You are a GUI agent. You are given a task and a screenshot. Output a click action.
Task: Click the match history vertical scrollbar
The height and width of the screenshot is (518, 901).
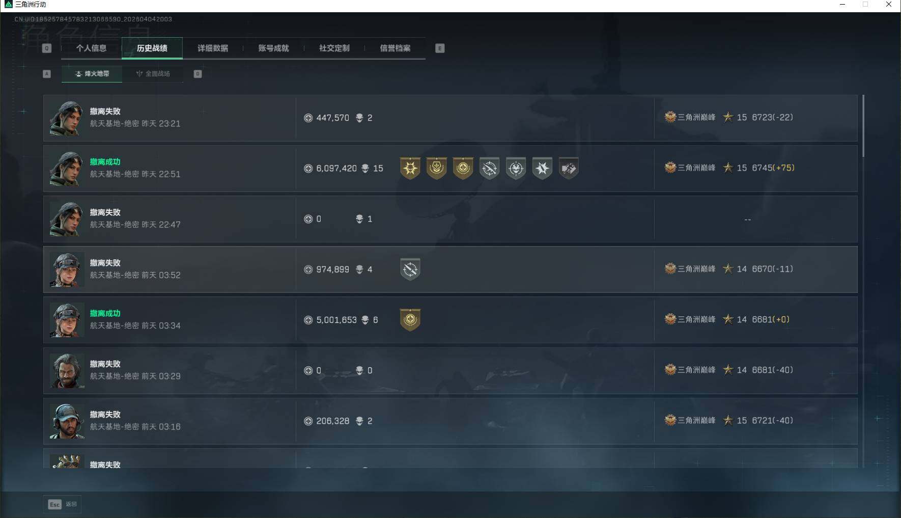click(x=863, y=126)
